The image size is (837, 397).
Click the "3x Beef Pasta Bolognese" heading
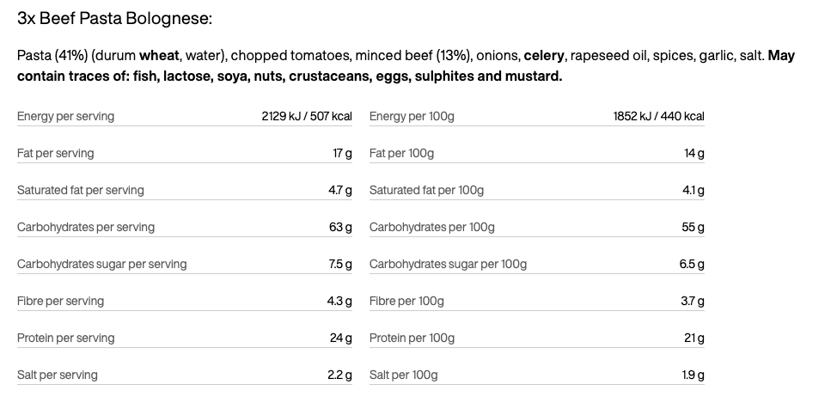click(115, 18)
